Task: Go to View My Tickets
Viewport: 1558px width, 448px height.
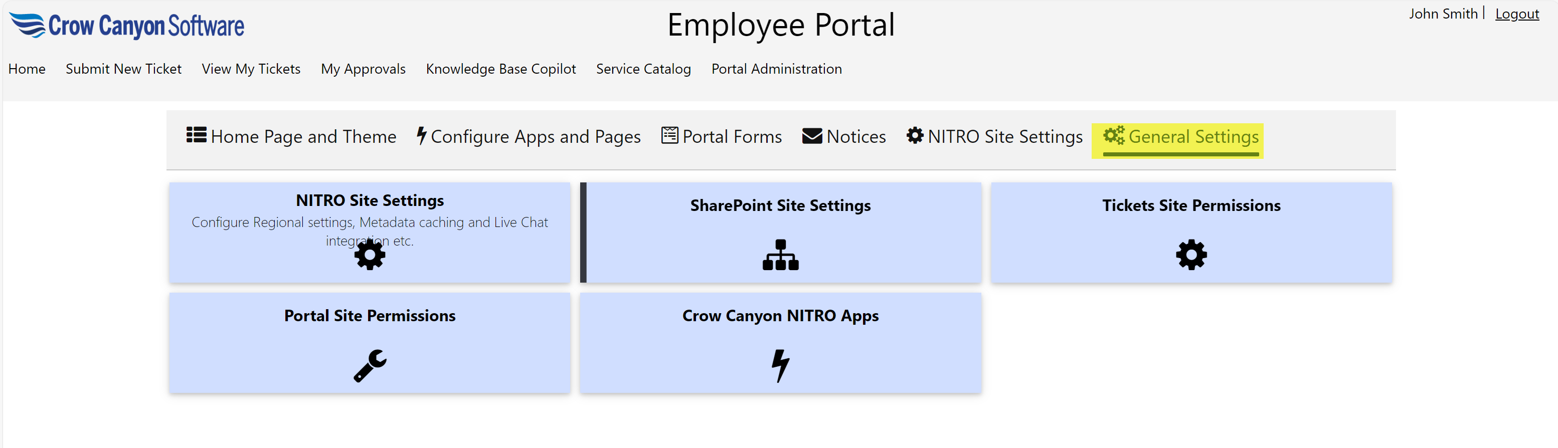Action: tap(251, 69)
